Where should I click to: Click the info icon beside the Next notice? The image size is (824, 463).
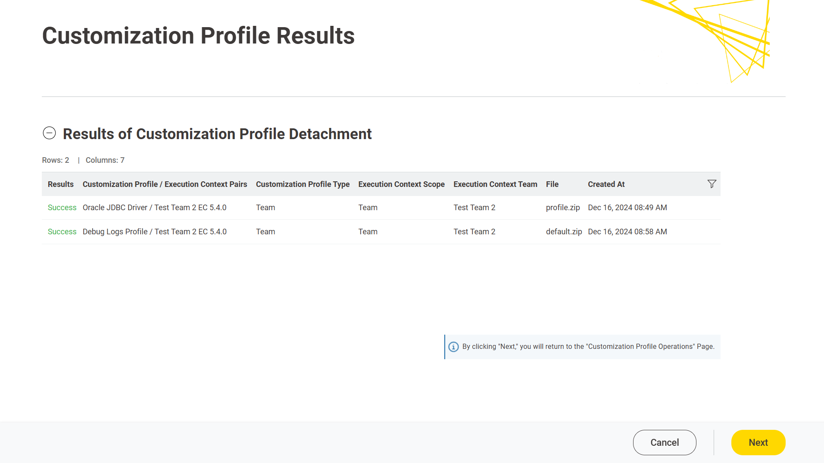click(x=453, y=347)
